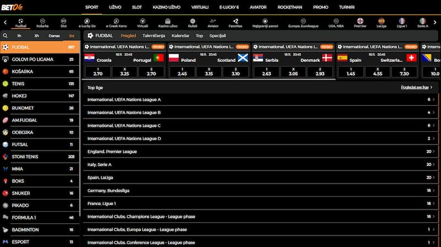Launch the Aviator plane icon

213,21
